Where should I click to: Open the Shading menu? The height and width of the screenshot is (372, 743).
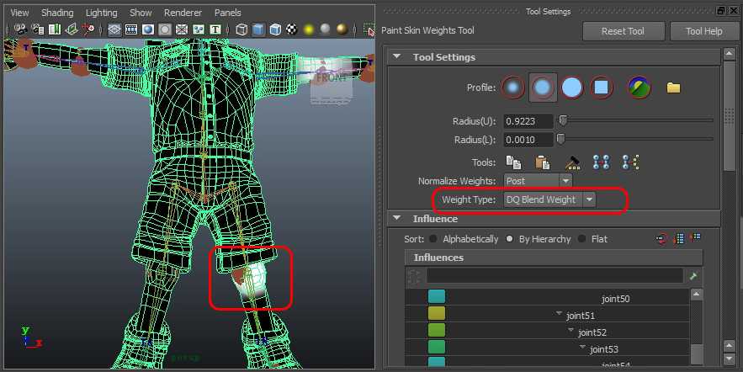tap(57, 13)
